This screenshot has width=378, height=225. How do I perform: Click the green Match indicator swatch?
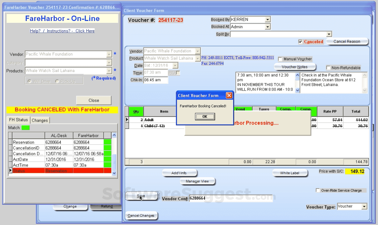click(25, 128)
